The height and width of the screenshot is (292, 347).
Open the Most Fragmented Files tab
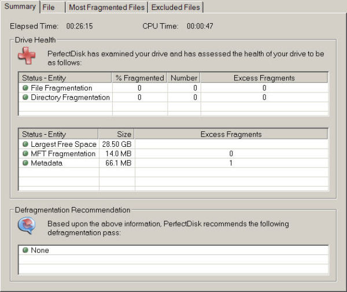(x=106, y=8)
